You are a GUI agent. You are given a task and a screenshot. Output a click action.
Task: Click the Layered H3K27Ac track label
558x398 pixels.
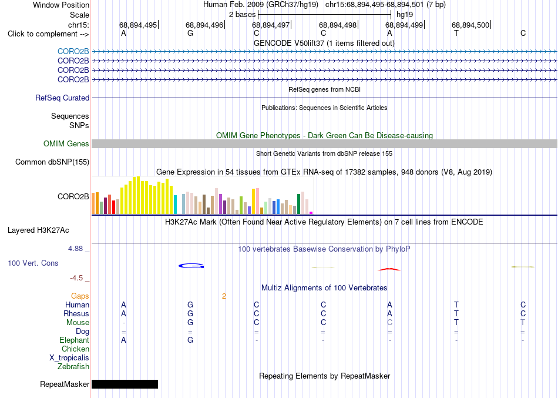38,230
